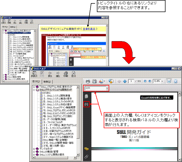Click PDF viewer print icon
The height and width of the screenshot is (162, 182).
88,81
